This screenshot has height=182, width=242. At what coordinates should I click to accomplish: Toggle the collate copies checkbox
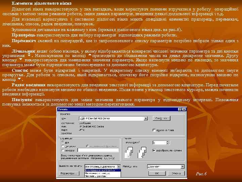(154, 150)
